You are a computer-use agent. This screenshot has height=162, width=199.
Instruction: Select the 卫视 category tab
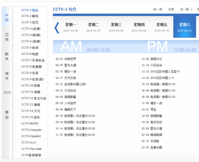(x=7, y=36)
